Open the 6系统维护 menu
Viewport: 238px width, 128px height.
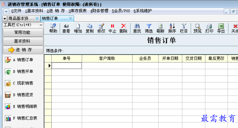(x=143, y=11)
